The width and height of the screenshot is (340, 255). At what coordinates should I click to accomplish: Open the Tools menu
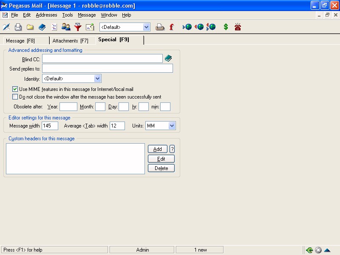(x=68, y=15)
